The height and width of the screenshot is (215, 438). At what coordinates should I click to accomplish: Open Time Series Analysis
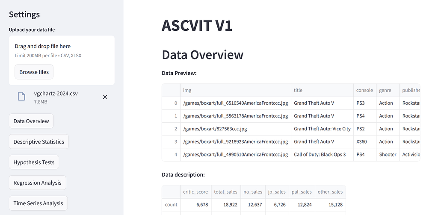pos(38,203)
